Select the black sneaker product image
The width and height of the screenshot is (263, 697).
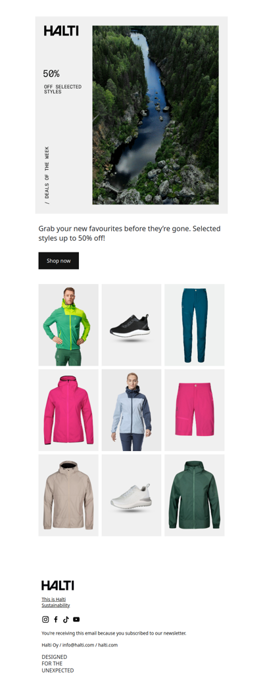(131, 325)
